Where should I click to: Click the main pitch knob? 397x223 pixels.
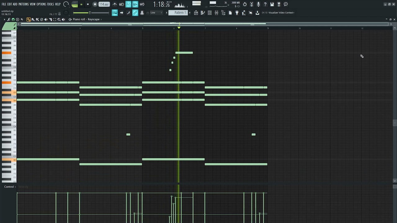tap(66, 13)
